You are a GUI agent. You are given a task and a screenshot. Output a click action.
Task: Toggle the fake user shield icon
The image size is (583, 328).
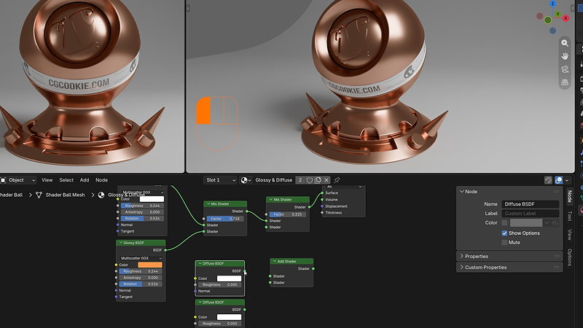[x=309, y=180]
